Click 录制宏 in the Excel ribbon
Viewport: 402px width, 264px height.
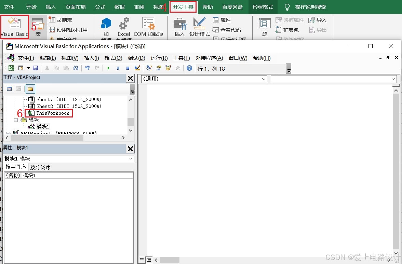pyautogui.click(x=61, y=20)
